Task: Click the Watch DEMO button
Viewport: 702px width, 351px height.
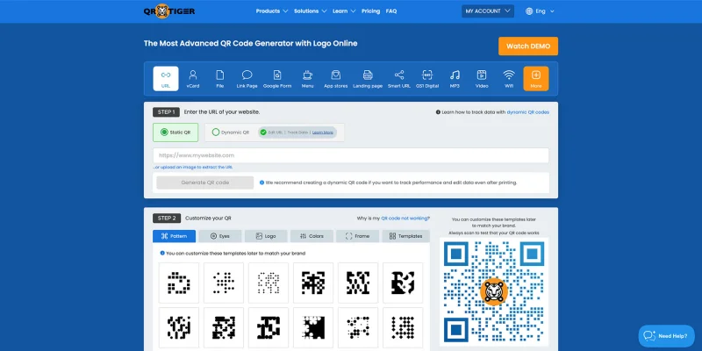Action: click(x=528, y=47)
